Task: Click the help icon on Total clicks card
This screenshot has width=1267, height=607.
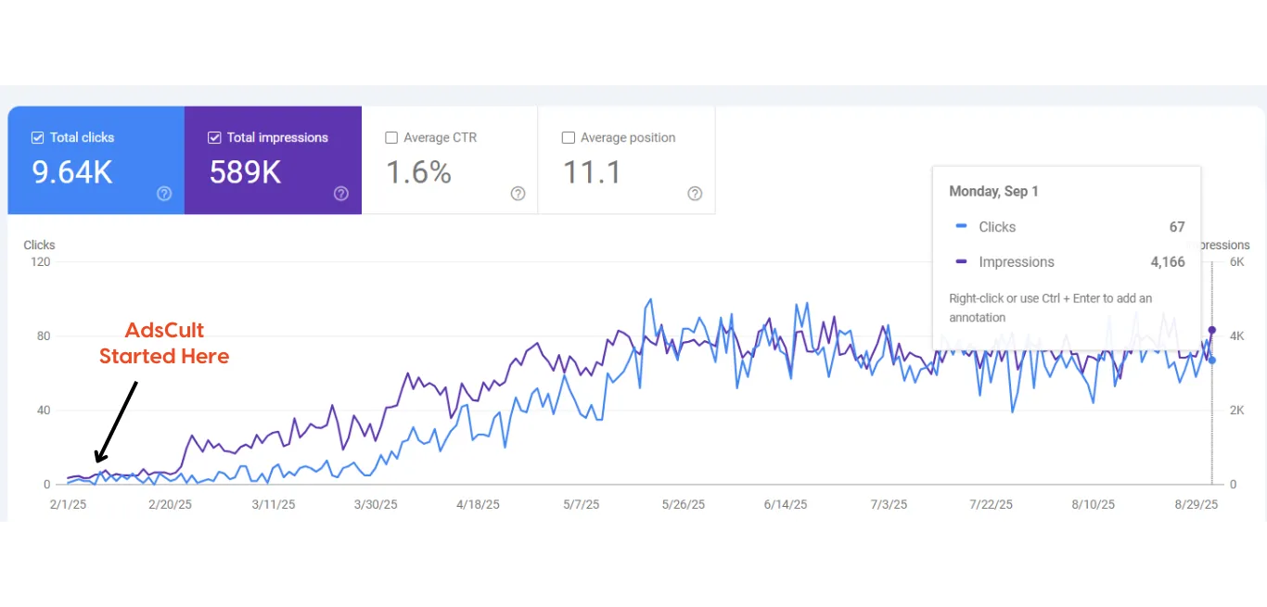Action: 164,194
